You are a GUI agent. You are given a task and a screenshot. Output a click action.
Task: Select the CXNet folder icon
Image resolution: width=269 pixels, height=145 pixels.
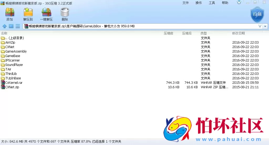3,47
